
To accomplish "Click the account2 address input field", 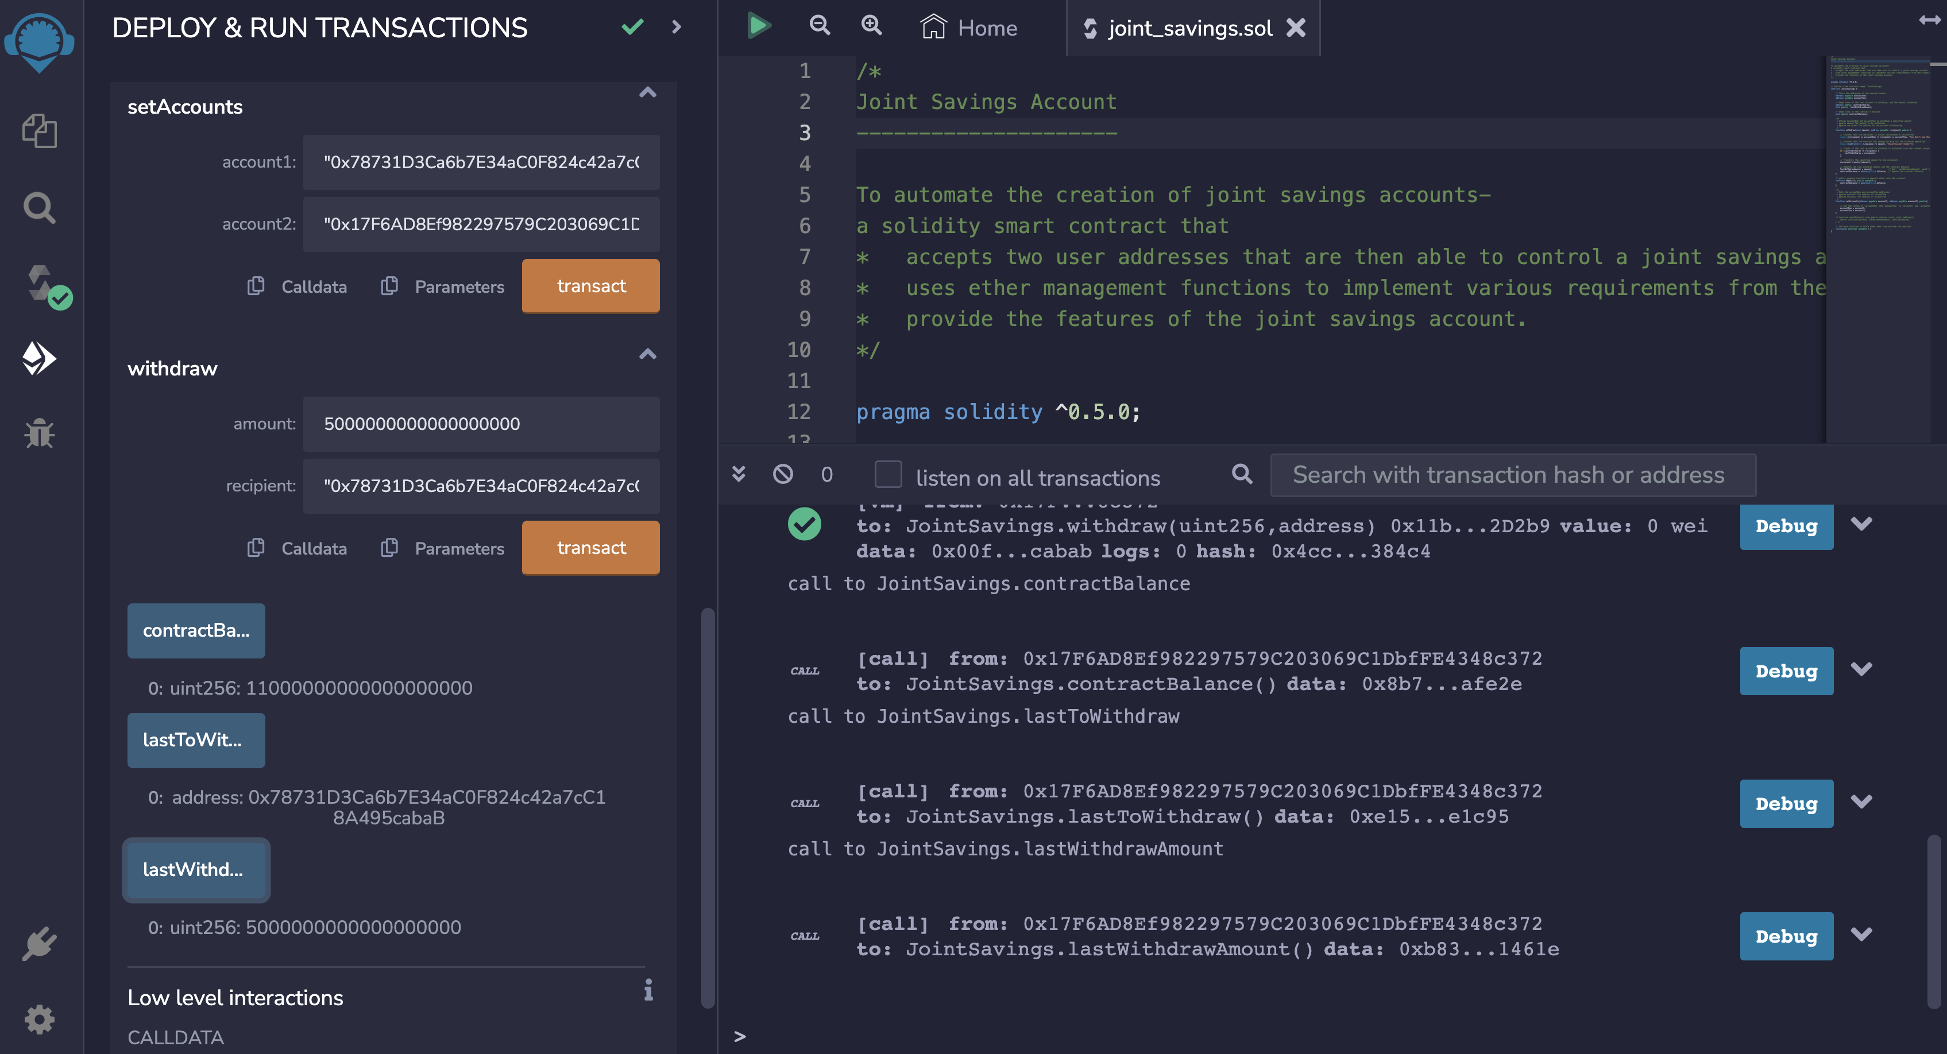I will (481, 224).
